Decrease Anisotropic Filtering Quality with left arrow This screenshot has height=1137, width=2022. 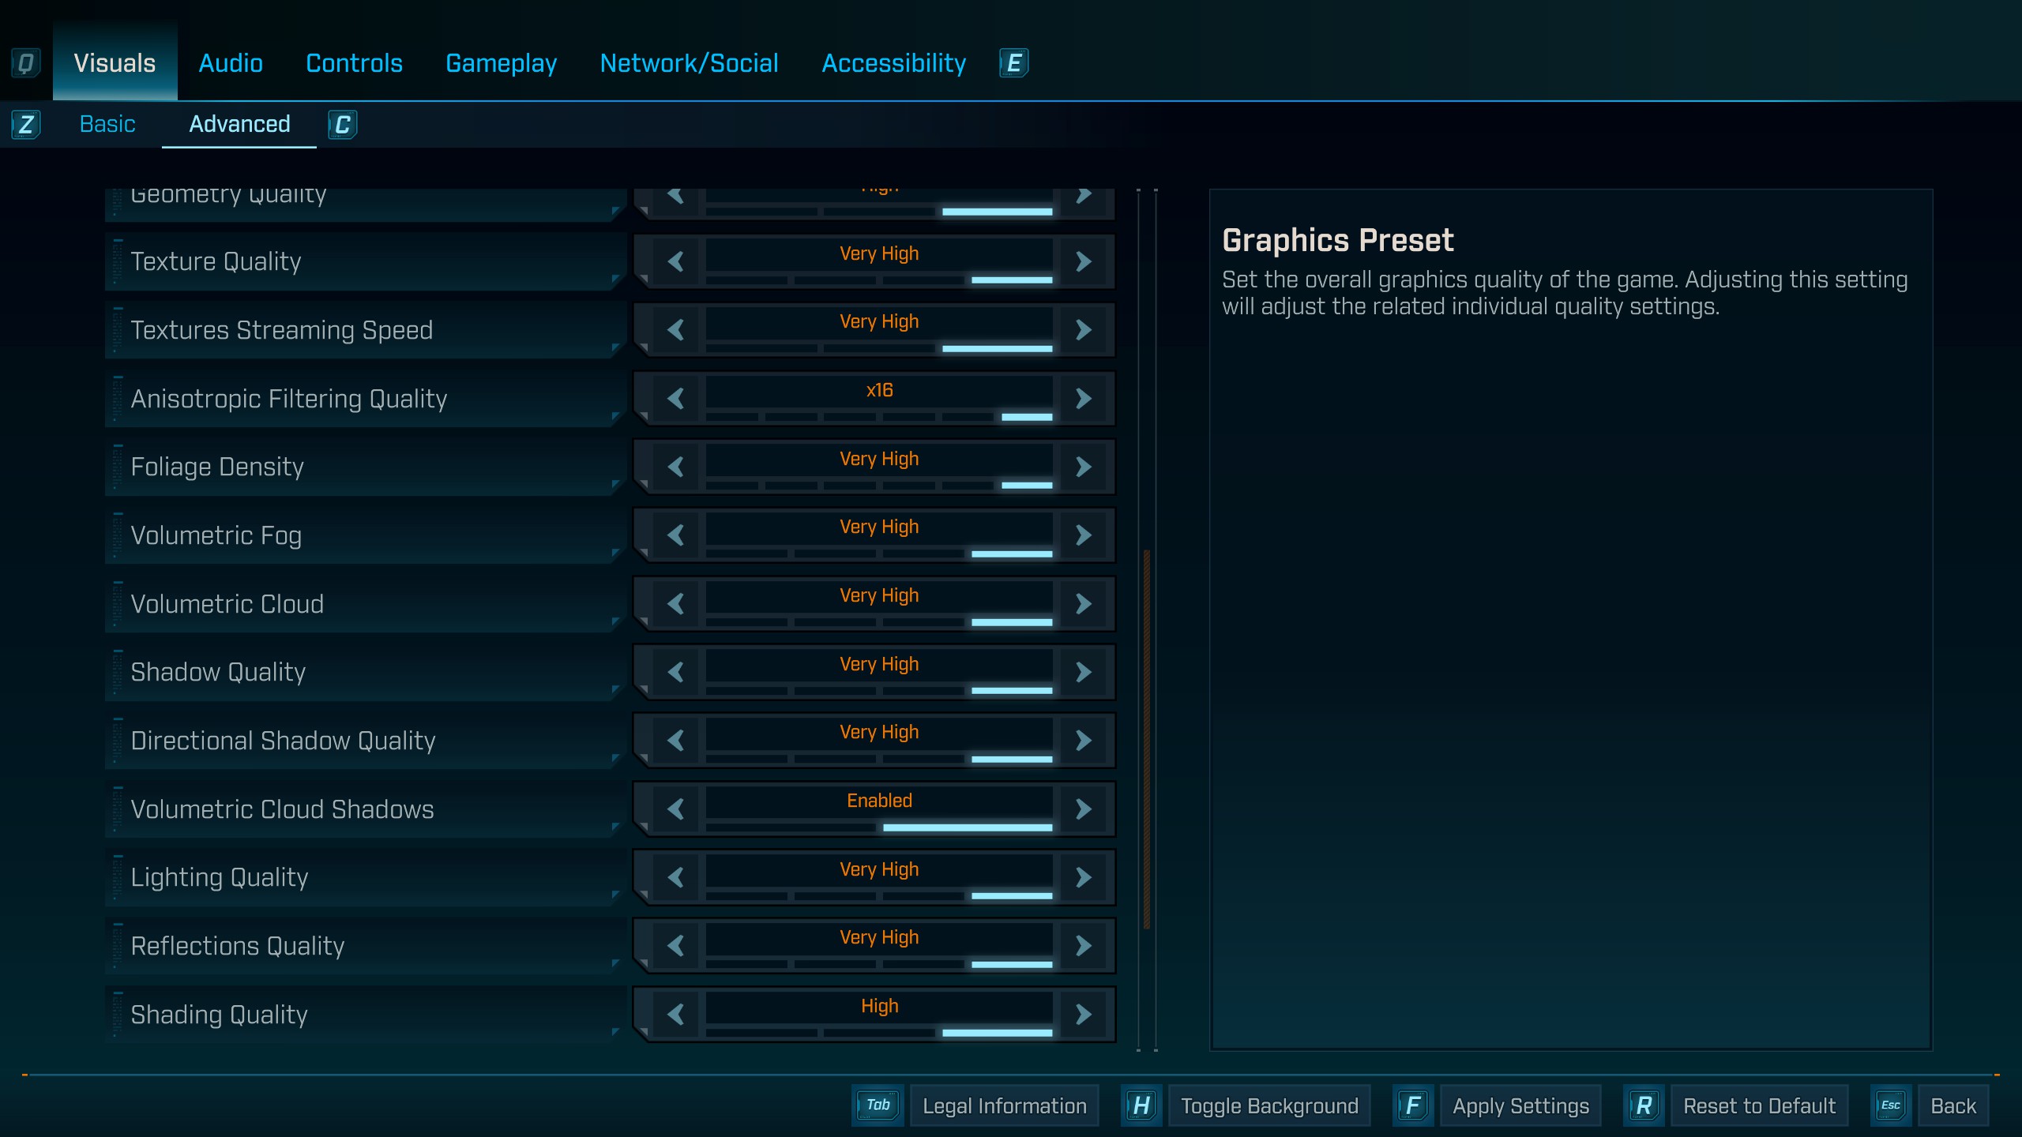pos(675,399)
